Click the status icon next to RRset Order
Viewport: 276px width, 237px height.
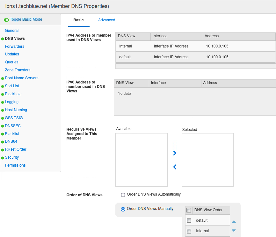(x=2, y=149)
